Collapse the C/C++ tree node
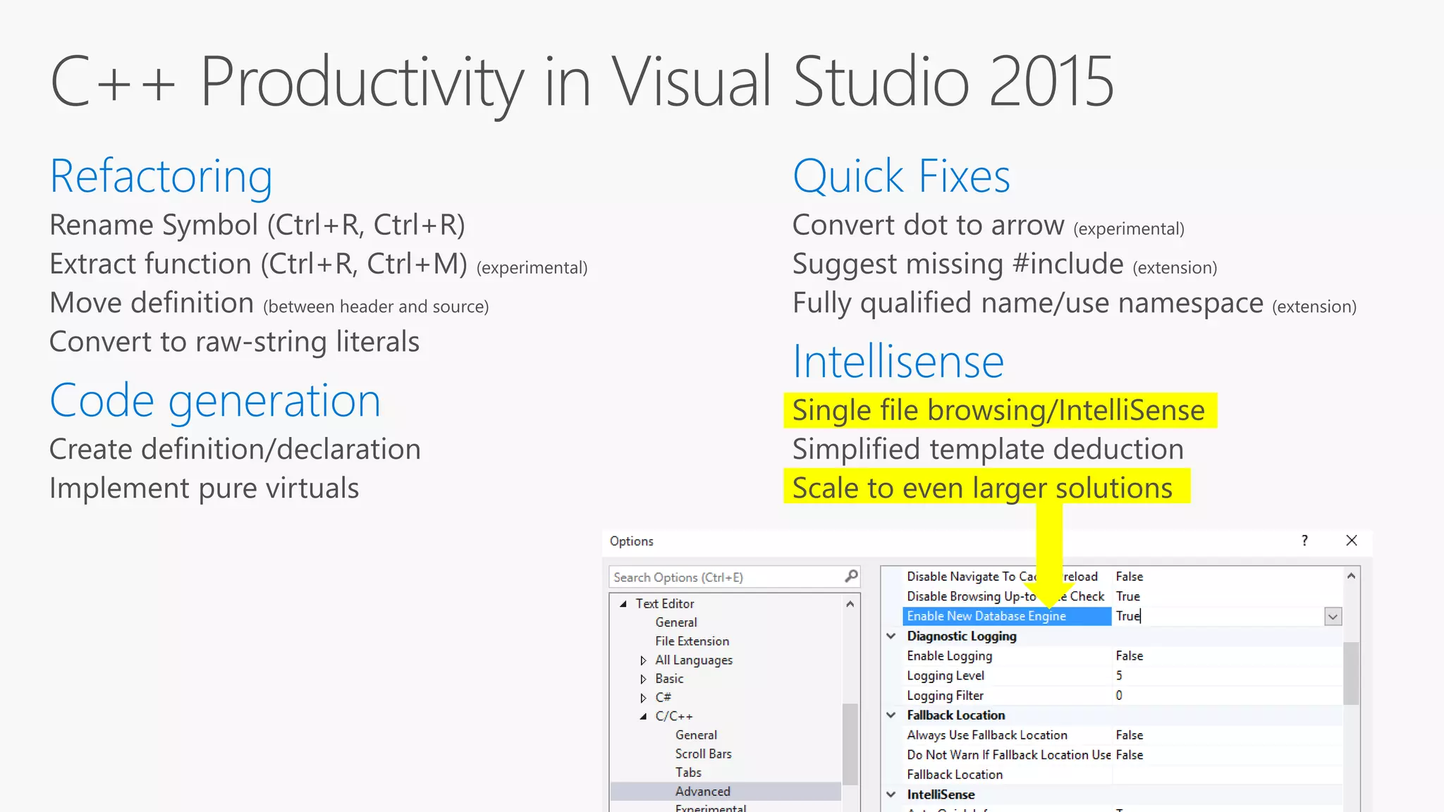1444x812 pixels. [x=643, y=717]
